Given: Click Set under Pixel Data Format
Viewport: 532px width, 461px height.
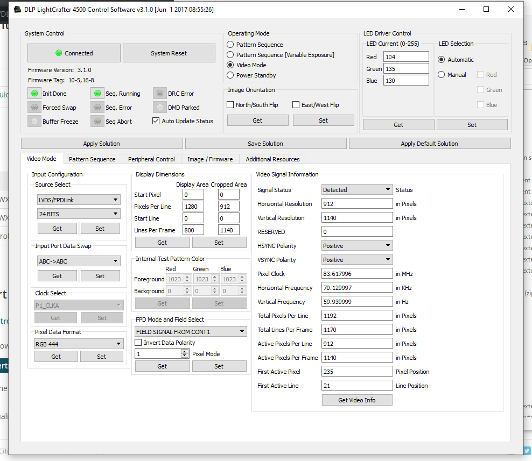Looking at the screenshot, I should pyautogui.click(x=101, y=356).
